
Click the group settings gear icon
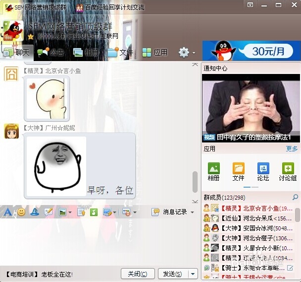click(184, 52)
